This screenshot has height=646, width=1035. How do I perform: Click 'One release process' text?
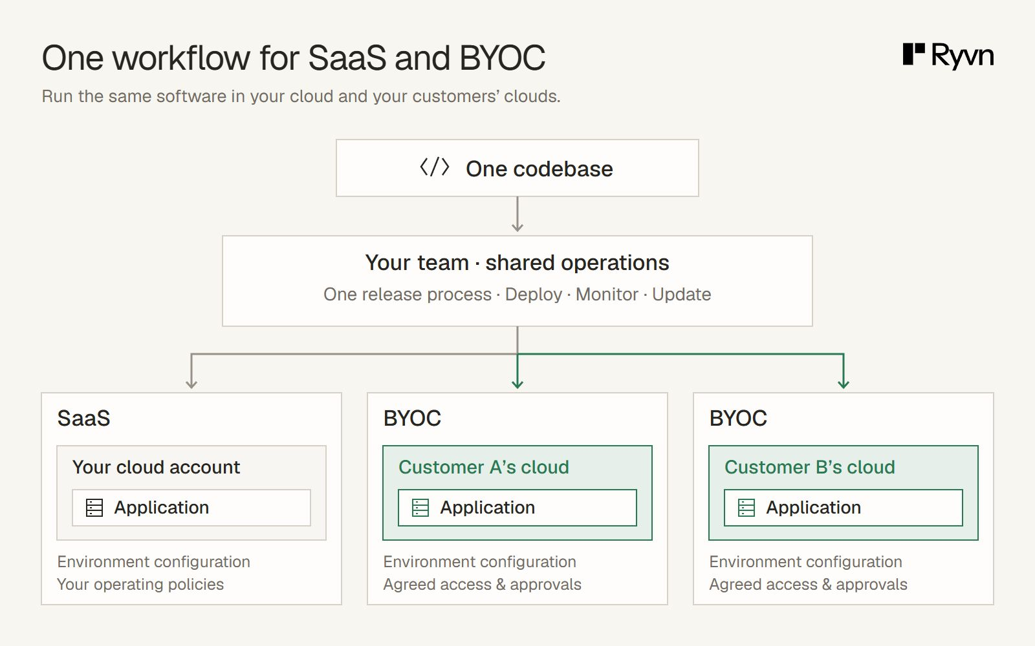408,295
